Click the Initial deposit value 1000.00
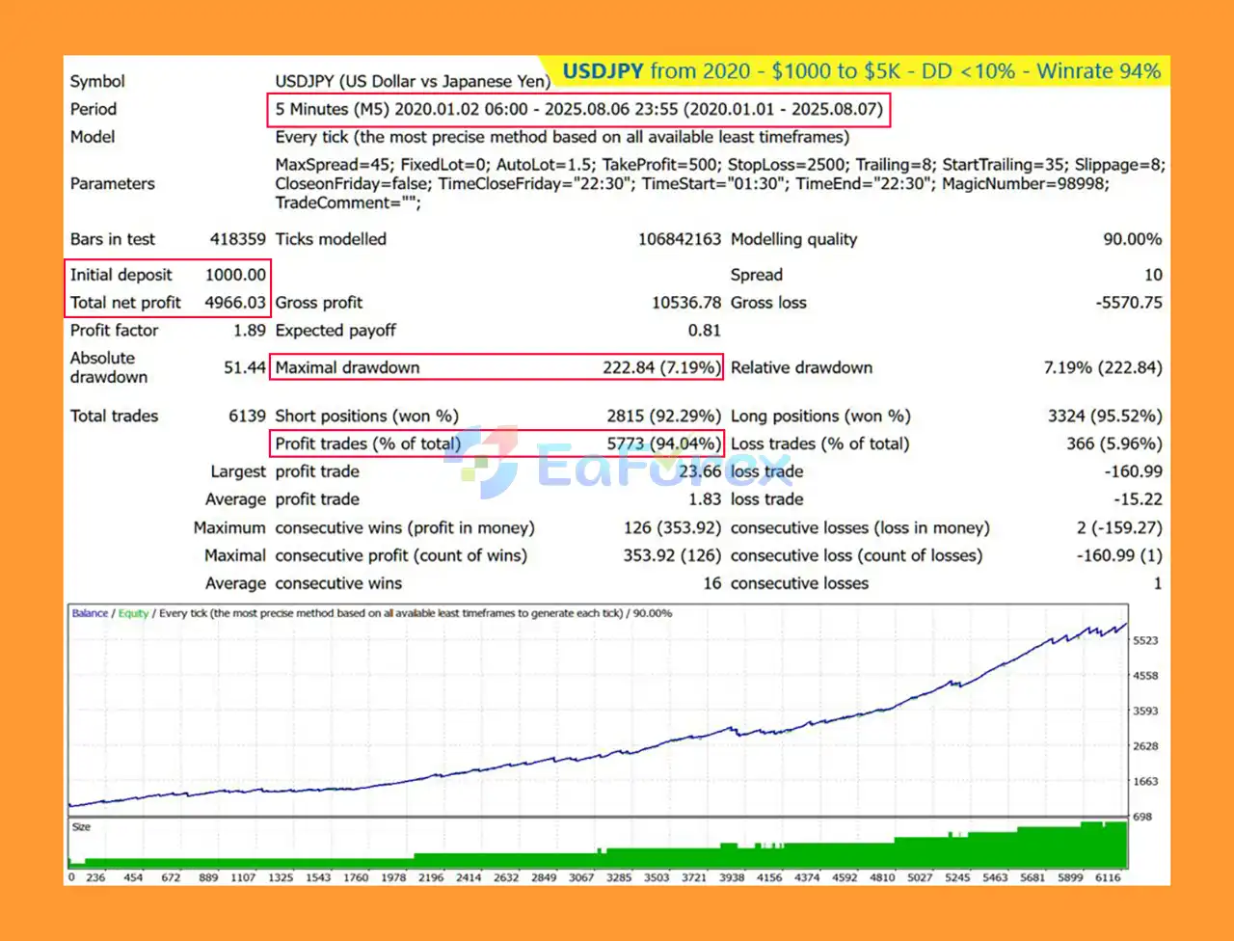 tap(235, 275)
